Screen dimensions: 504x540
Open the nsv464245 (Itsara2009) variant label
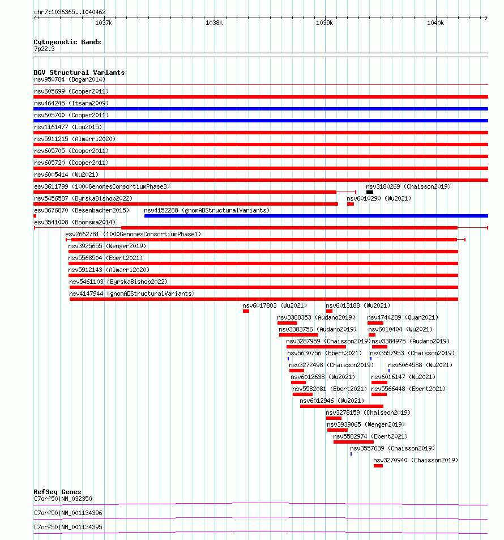tap(71, 103)
